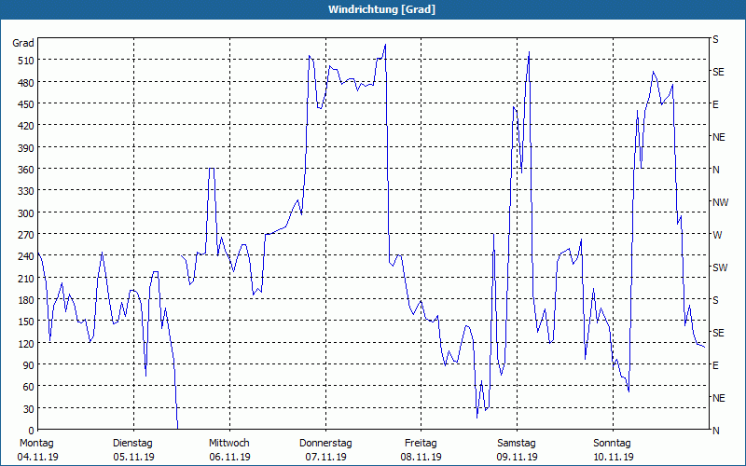The width and height of the screenshot is (746, 466).
Task: Select the 180 degree axis label
Action: (x=26, y=300)
